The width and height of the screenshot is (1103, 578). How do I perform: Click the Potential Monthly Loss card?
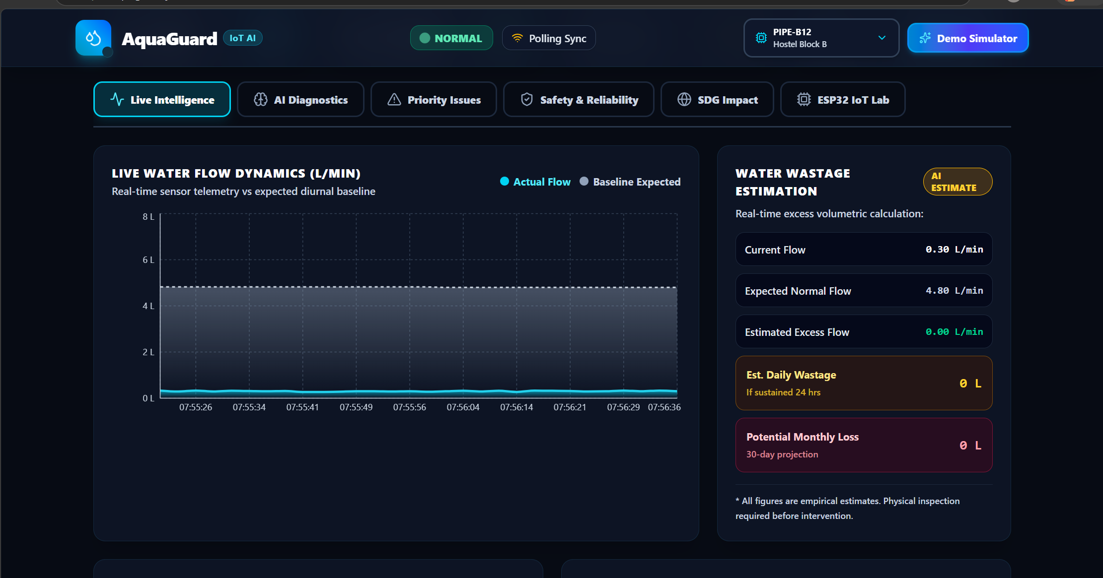(864, 445)
